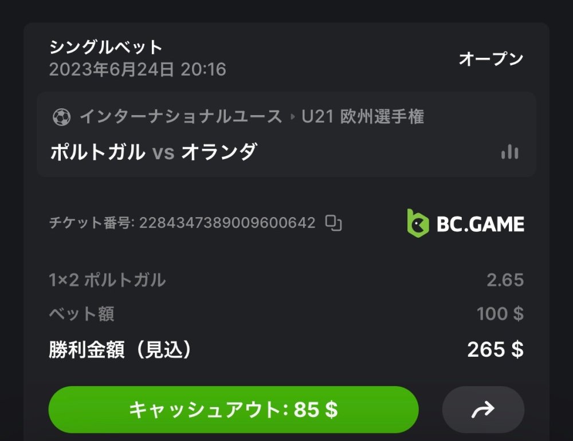The height and width of the screenshot is (441, 573).
Task: Click the 2.65 odds value
Action: coord(505,280)
